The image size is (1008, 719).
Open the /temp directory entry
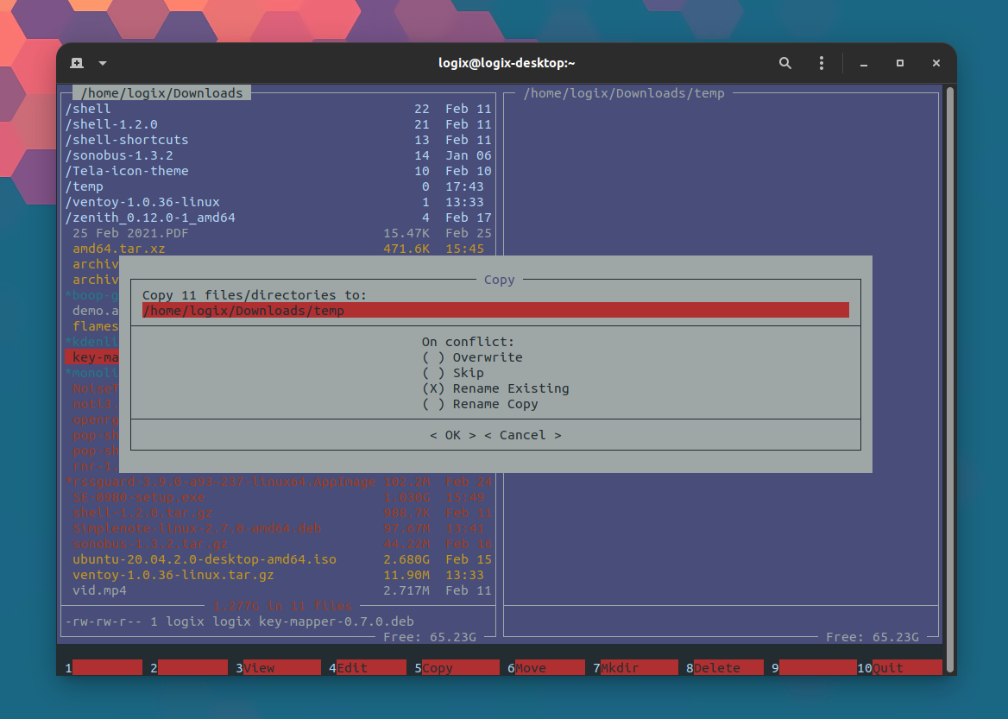(85, 186)
